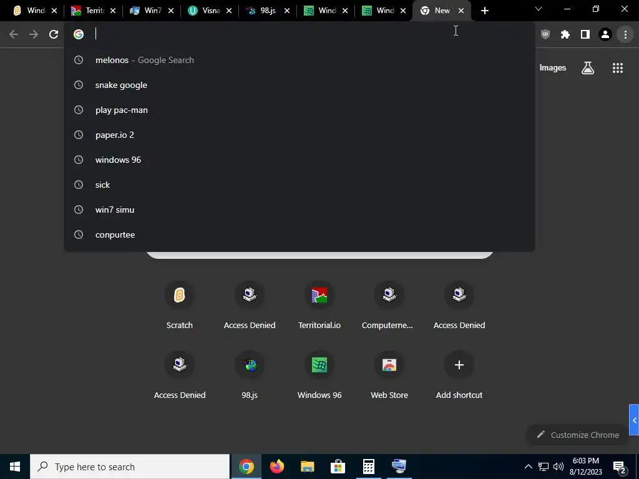Open the 98.js shortcut
This screenshot has height=479, width=639.
[250, 375]
